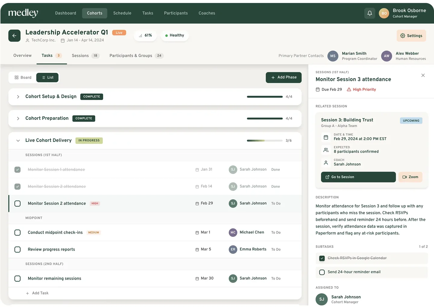The width and height of the screenshot is (434, 307).
Task: Select the Tasks tab with badge 3
Action: click(x=52, y=56)
